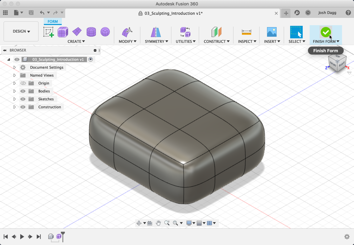Select the Box form tool

pyautogui.click(x=63, y=32)
